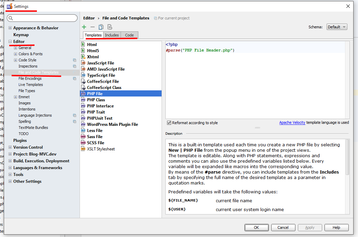358x237 pixels.
Task: Click the green plus Create Template icon
Action: pyautogui.click(x=84, y=27)
